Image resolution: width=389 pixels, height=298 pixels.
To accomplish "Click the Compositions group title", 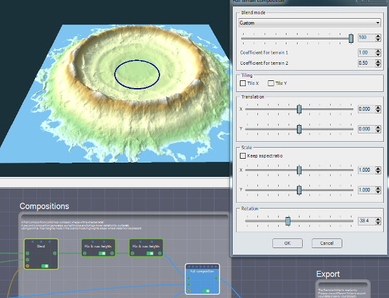I will pyautogui.click(x=44, y=206).
